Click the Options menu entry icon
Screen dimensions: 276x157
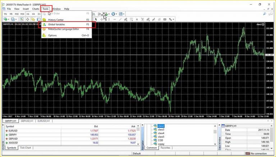point(44,35)
